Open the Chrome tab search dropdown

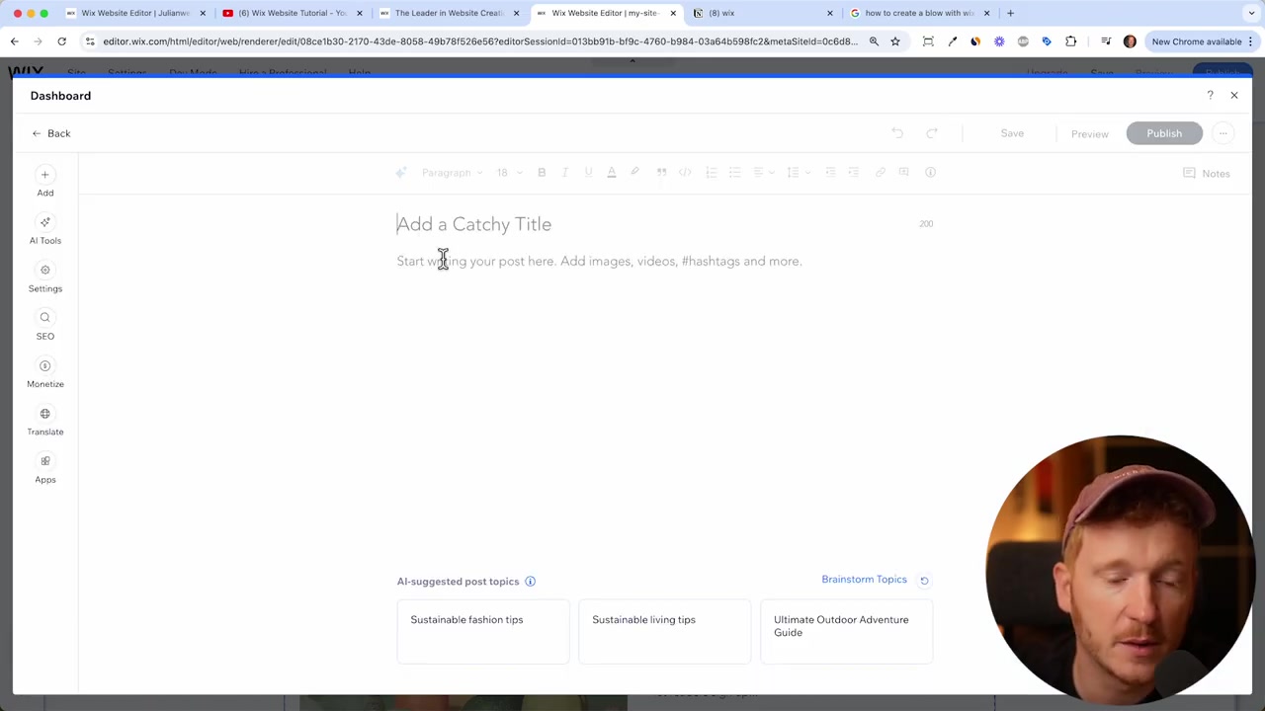tap(1251, 13)
